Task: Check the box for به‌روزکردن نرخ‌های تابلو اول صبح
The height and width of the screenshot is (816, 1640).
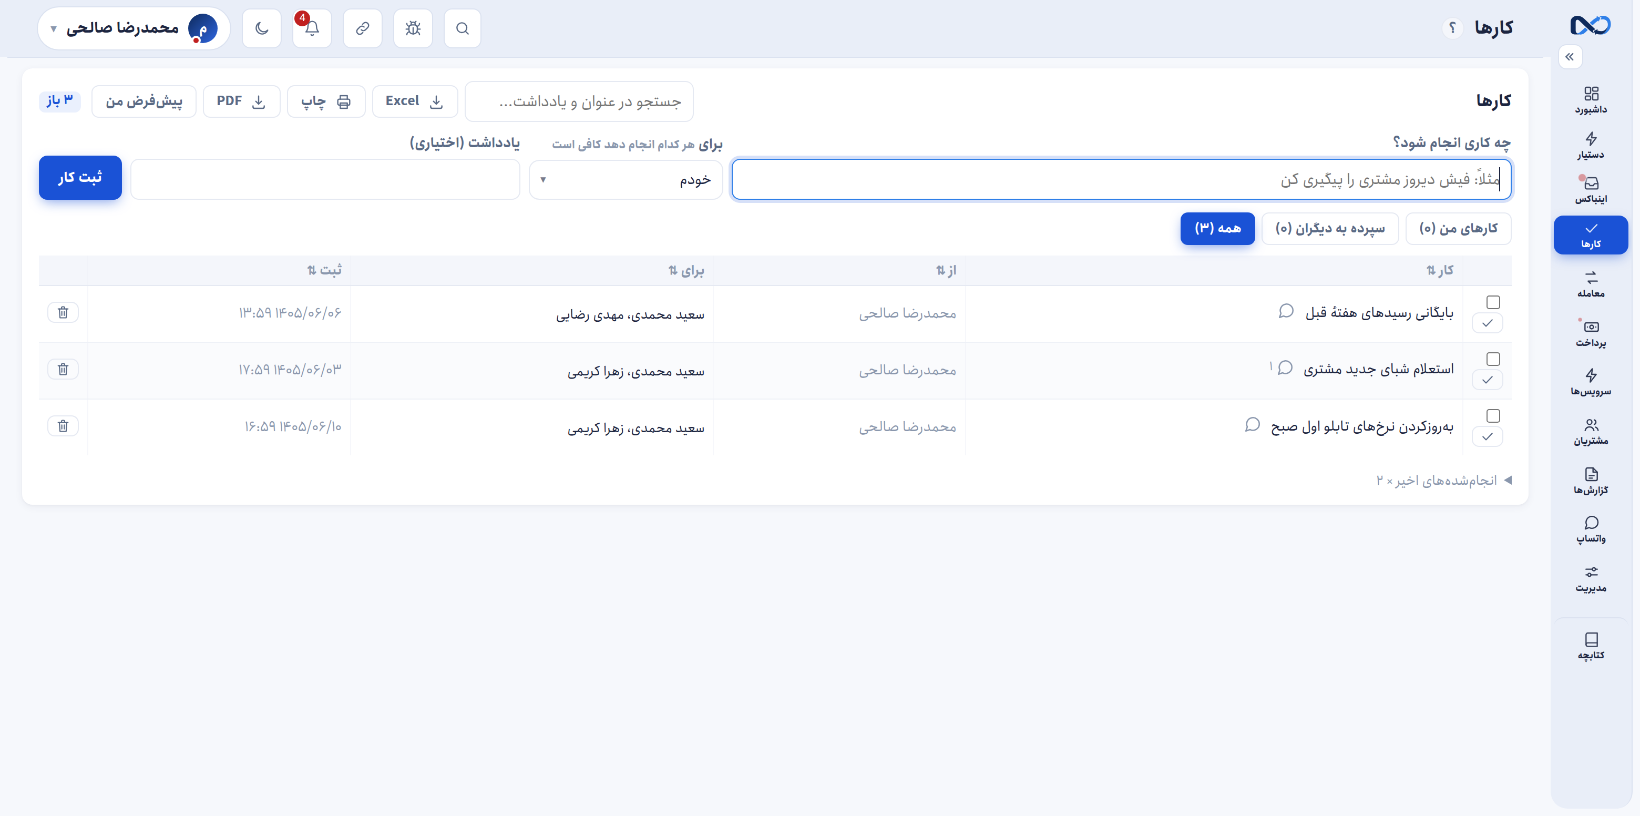Action: pos(1493,415)
